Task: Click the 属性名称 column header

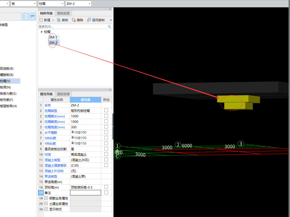Action: (57, 100)
